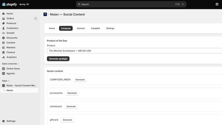Click the Agentic channel icon
The image size is (222, 125).
(x=3, y=73)
